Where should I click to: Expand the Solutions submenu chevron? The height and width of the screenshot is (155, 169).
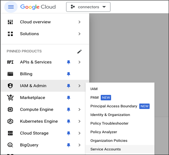[79, 34]
